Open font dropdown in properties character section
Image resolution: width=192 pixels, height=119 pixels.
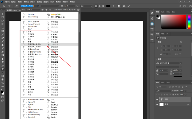click(x=181, y=63)
